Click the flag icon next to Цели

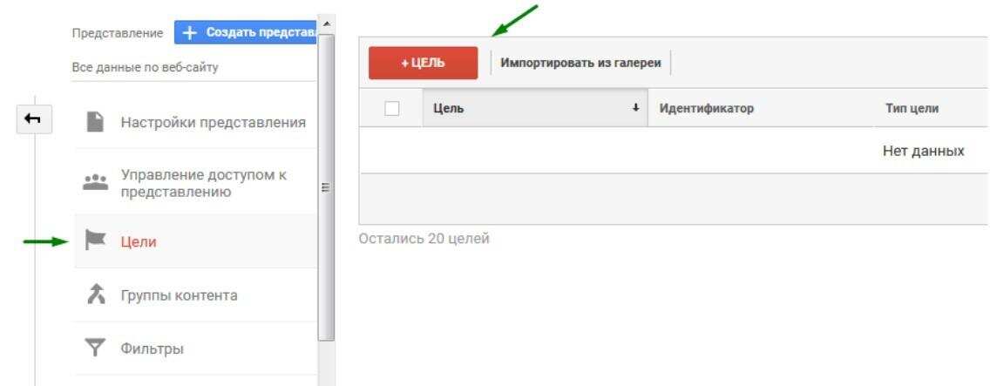pos(97,241)
